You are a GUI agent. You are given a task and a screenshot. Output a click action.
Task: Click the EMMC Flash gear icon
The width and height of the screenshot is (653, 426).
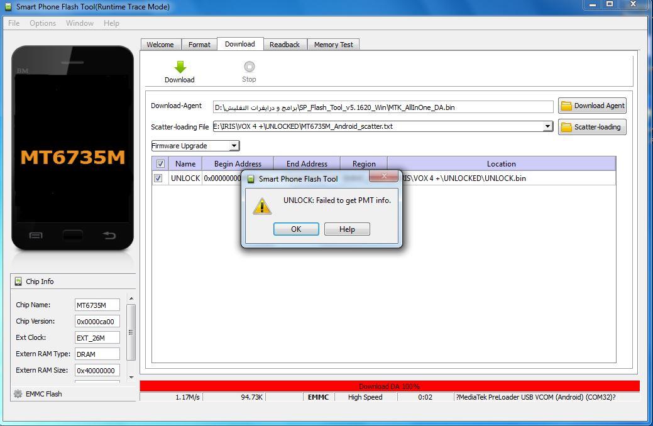pos(18,393)
